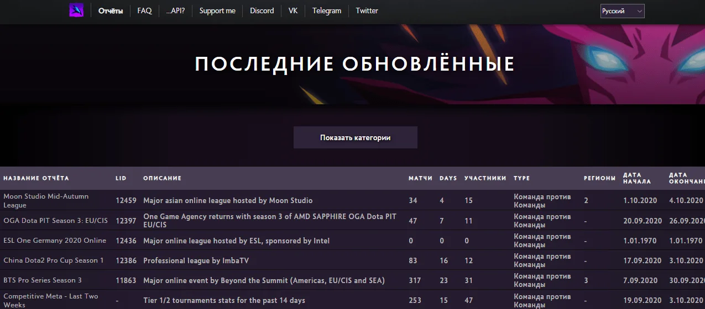Open China Dota2 Pro Cup Season 1 report
The image size is (705, 309).
tap(54, 260)
